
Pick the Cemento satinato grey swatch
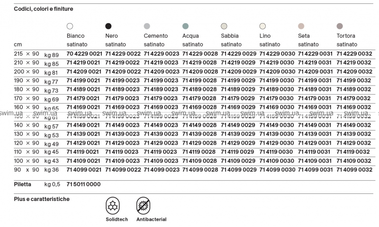click(147, 26)
